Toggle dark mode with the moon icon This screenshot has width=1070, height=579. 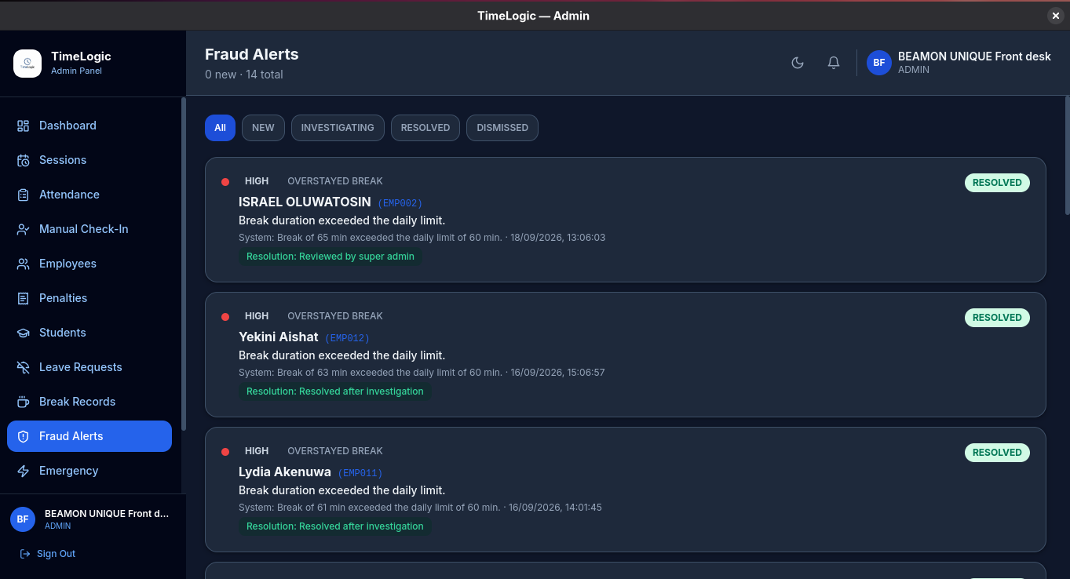pyautogui.click(x=798, y=63)
